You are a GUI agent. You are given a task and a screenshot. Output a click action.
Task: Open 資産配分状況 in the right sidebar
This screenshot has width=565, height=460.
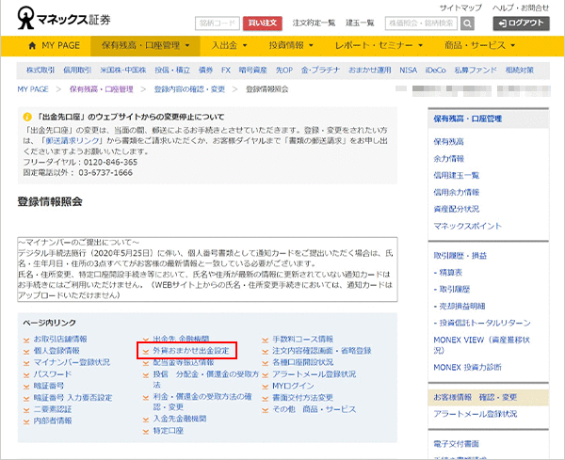coord(456,209)
